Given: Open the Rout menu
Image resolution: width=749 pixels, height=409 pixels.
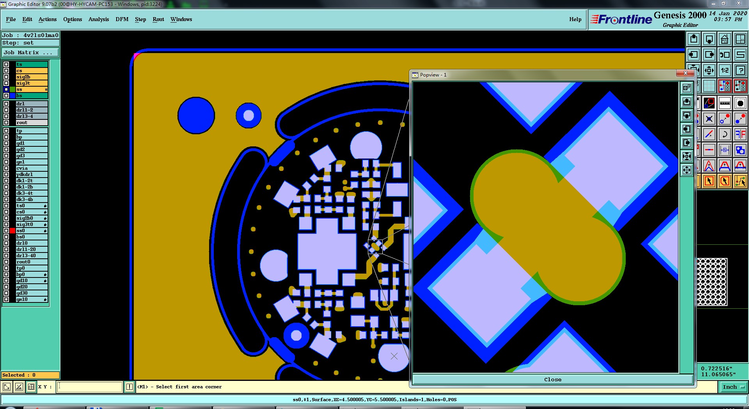Looking at the screenshot, I should [x=158, y=19].
